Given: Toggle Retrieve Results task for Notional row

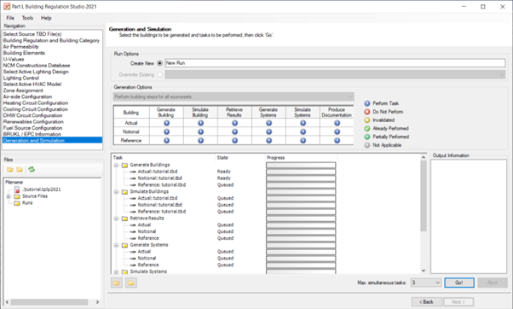Looking at the screenshot, I should [x=234, y=131].
